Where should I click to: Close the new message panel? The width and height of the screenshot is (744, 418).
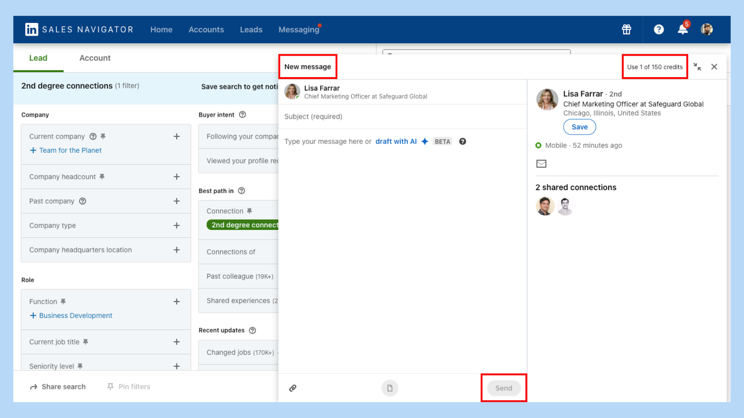click(x=714, y=67)
